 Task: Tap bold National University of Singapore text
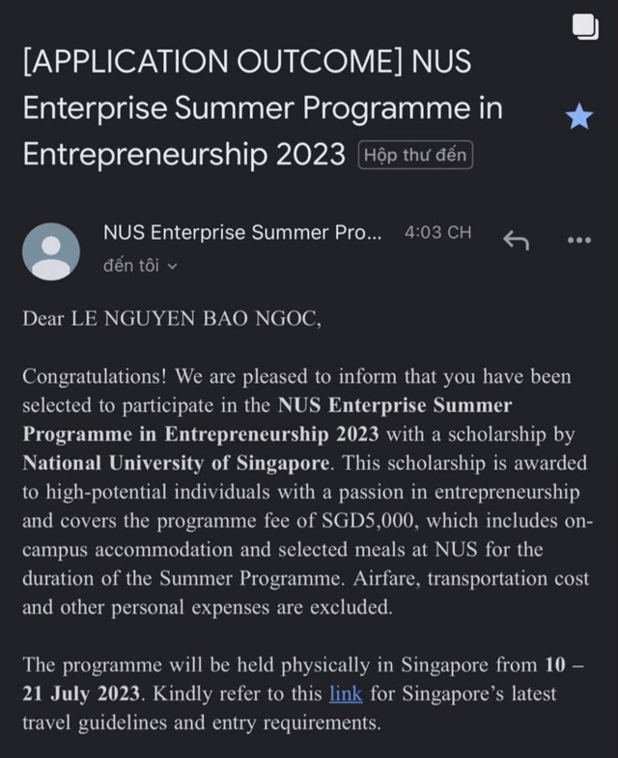tap(176, 463)
